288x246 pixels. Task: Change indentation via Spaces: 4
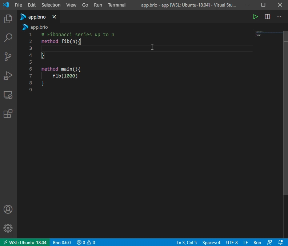211,242
